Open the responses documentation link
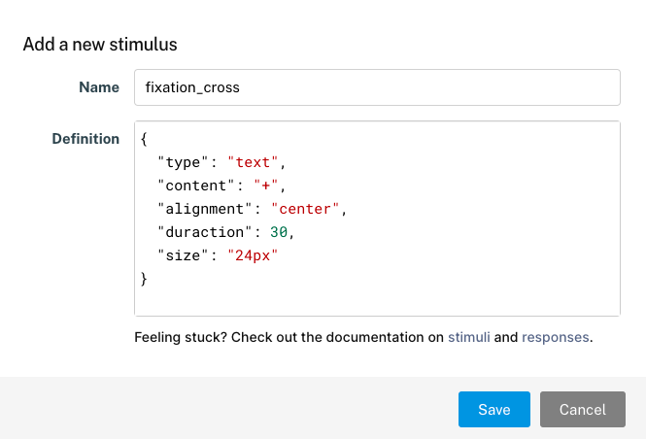This screenshot has height=439, width=646. point(556,337)
